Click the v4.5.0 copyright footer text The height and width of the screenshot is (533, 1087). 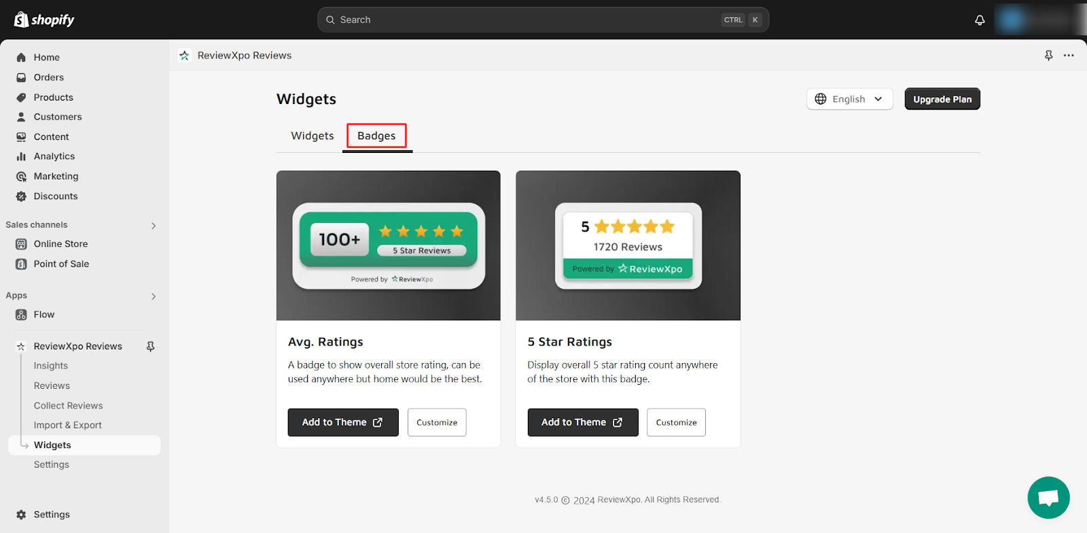point(628,500)
